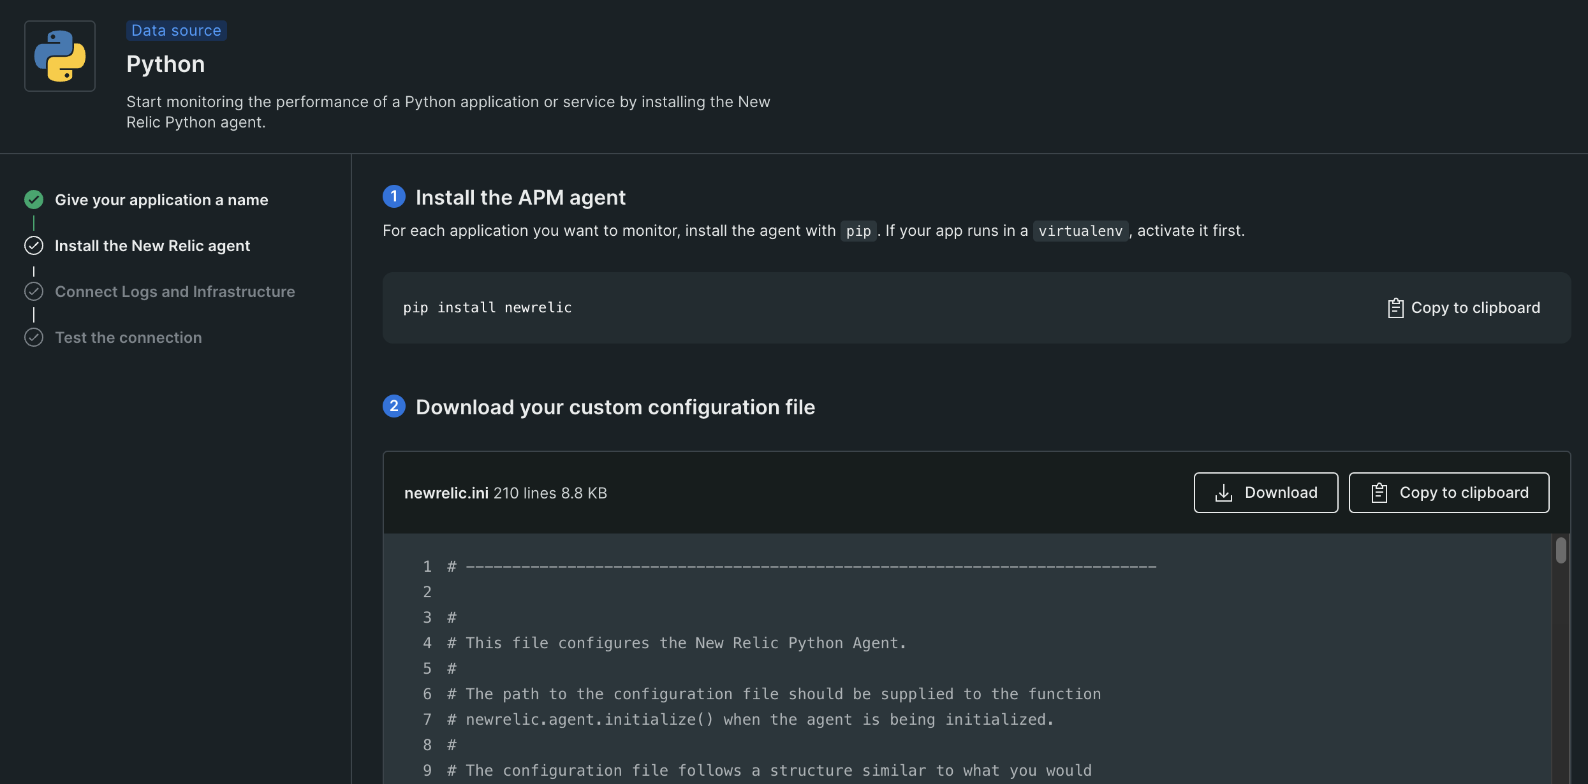Viewport: 1588px width, 784px height.
Task: Download the newrelic.ini file
Action: click(x=1266, y=493)
